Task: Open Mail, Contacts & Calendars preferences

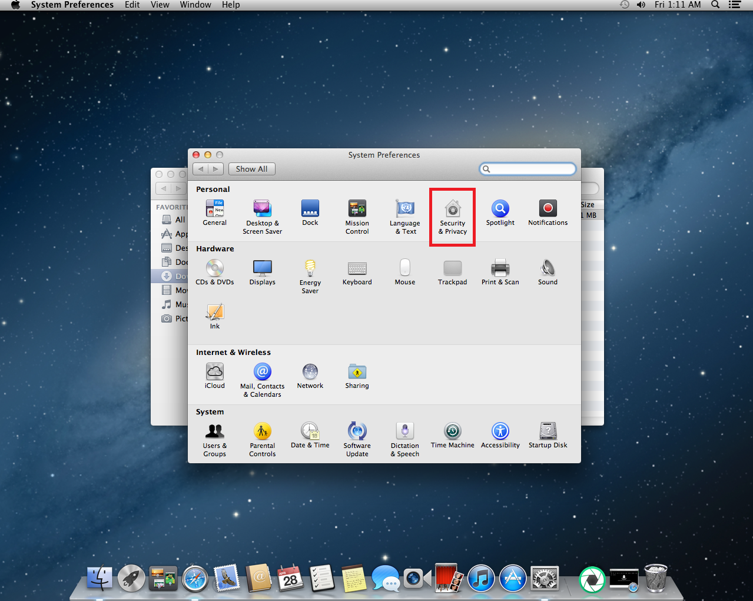Action: 262,380
